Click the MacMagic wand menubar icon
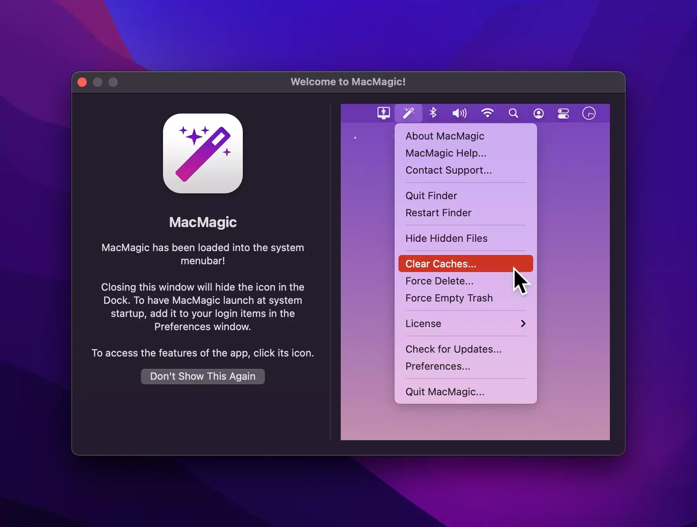Viewport: 697px width, 527px height. click(408, 113)
